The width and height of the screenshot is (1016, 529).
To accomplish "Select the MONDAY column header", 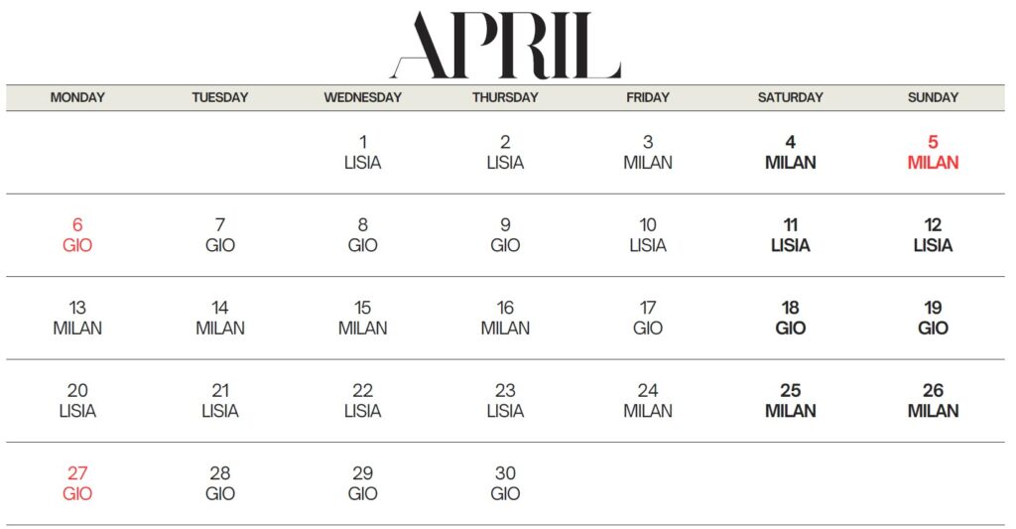I will (77, 97).
